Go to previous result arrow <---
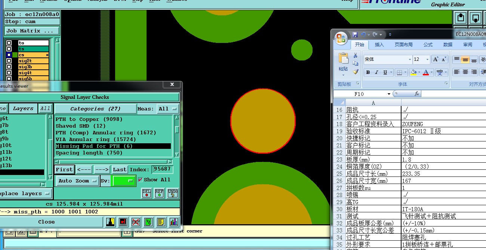 pos(84,170)
